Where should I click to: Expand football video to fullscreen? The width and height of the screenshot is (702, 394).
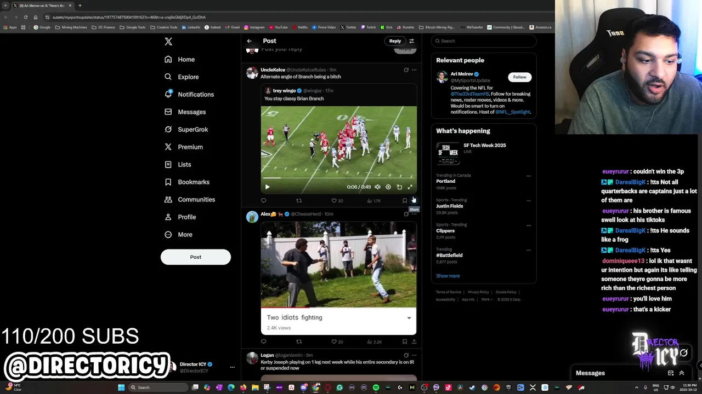pos(410,187)
